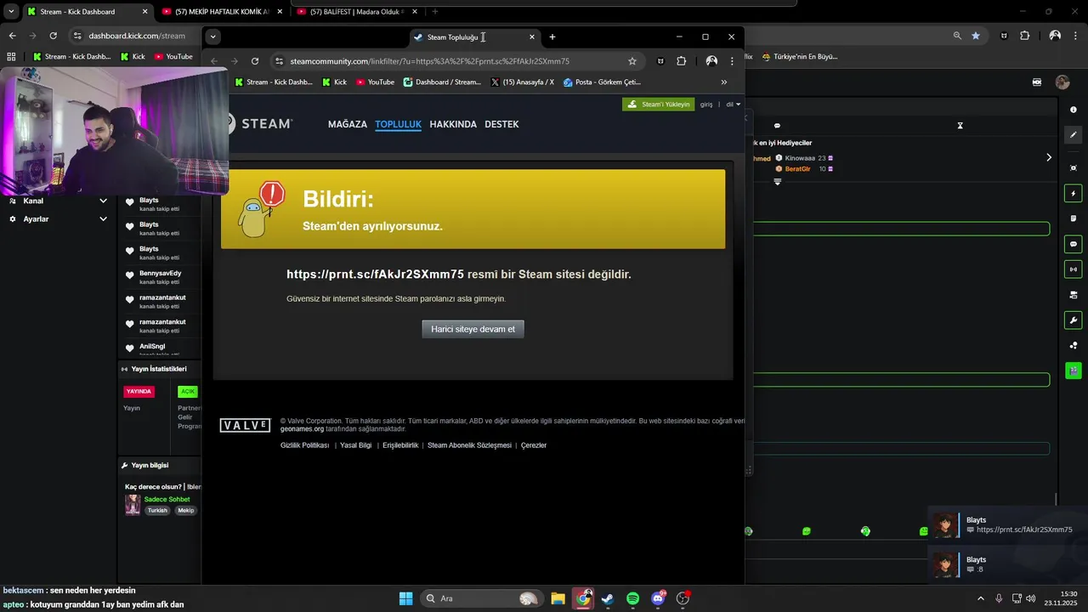Open tab search dropdown in Steam window
This screenshot has width=1088, height=612.
point(213,37)
